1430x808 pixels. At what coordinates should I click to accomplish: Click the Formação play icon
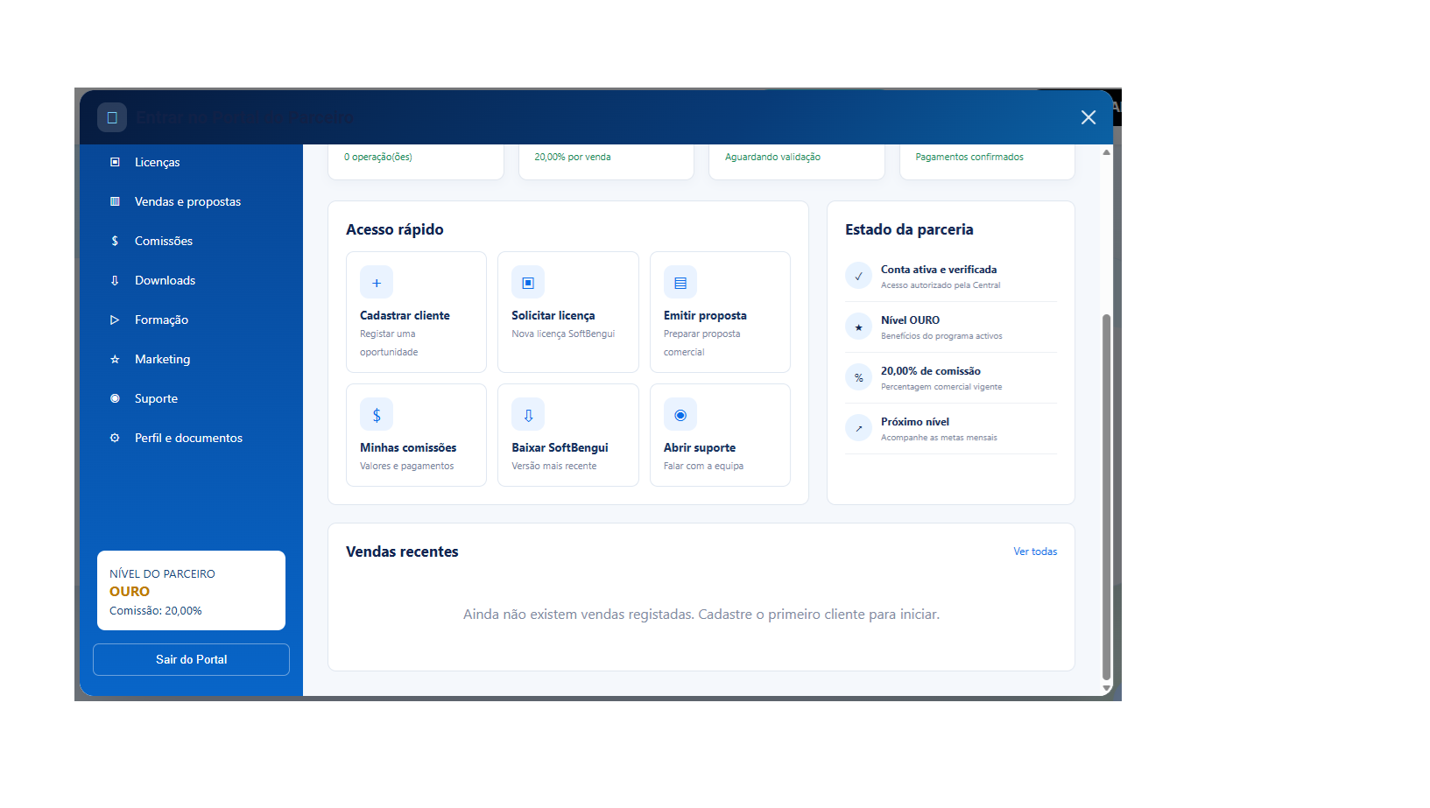[x=115, y=320]
